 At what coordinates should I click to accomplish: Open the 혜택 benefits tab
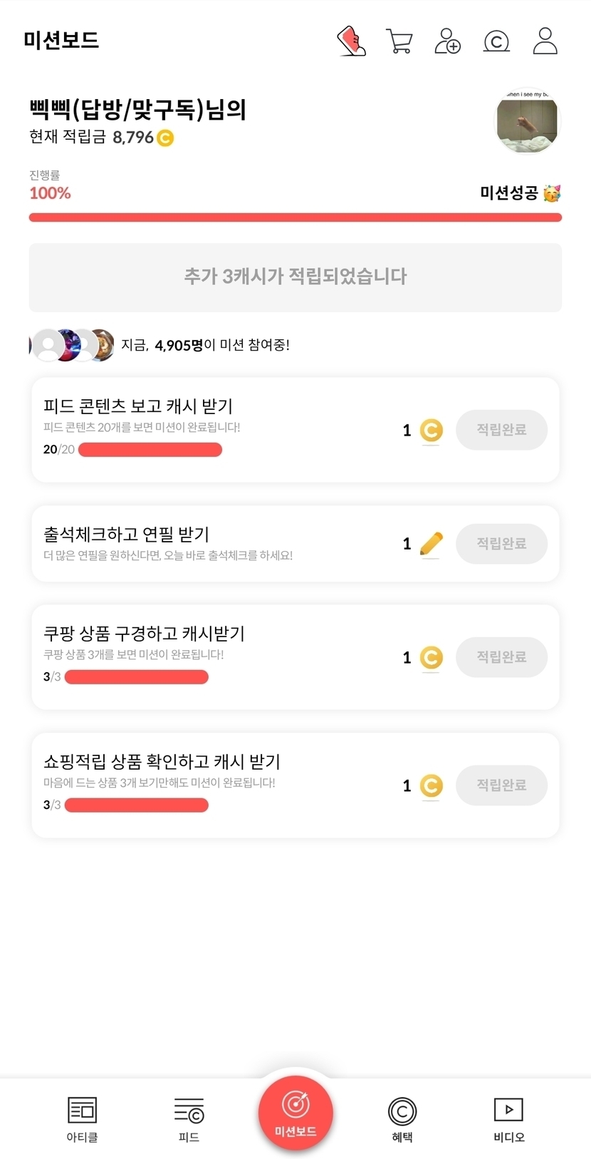coord(402,1119)
